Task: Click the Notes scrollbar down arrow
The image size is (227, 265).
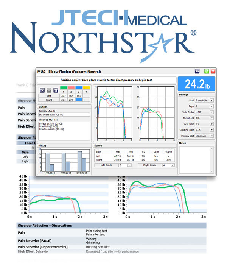Action: 211,171
